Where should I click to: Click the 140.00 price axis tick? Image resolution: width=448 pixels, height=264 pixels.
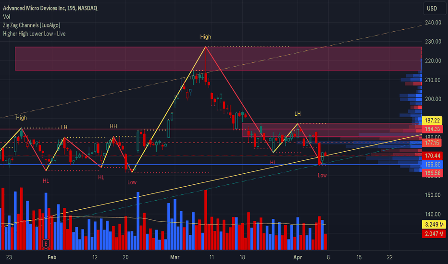click(x=433, y=215)
